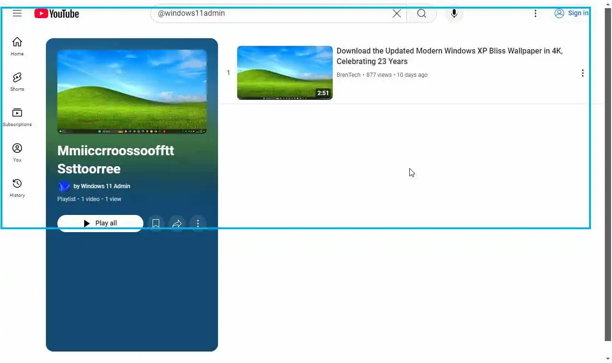The height and width of the screenshot is (363, 612).
Task: Click the playlist cover Bliss thumbnail
Action: (132, 92)
